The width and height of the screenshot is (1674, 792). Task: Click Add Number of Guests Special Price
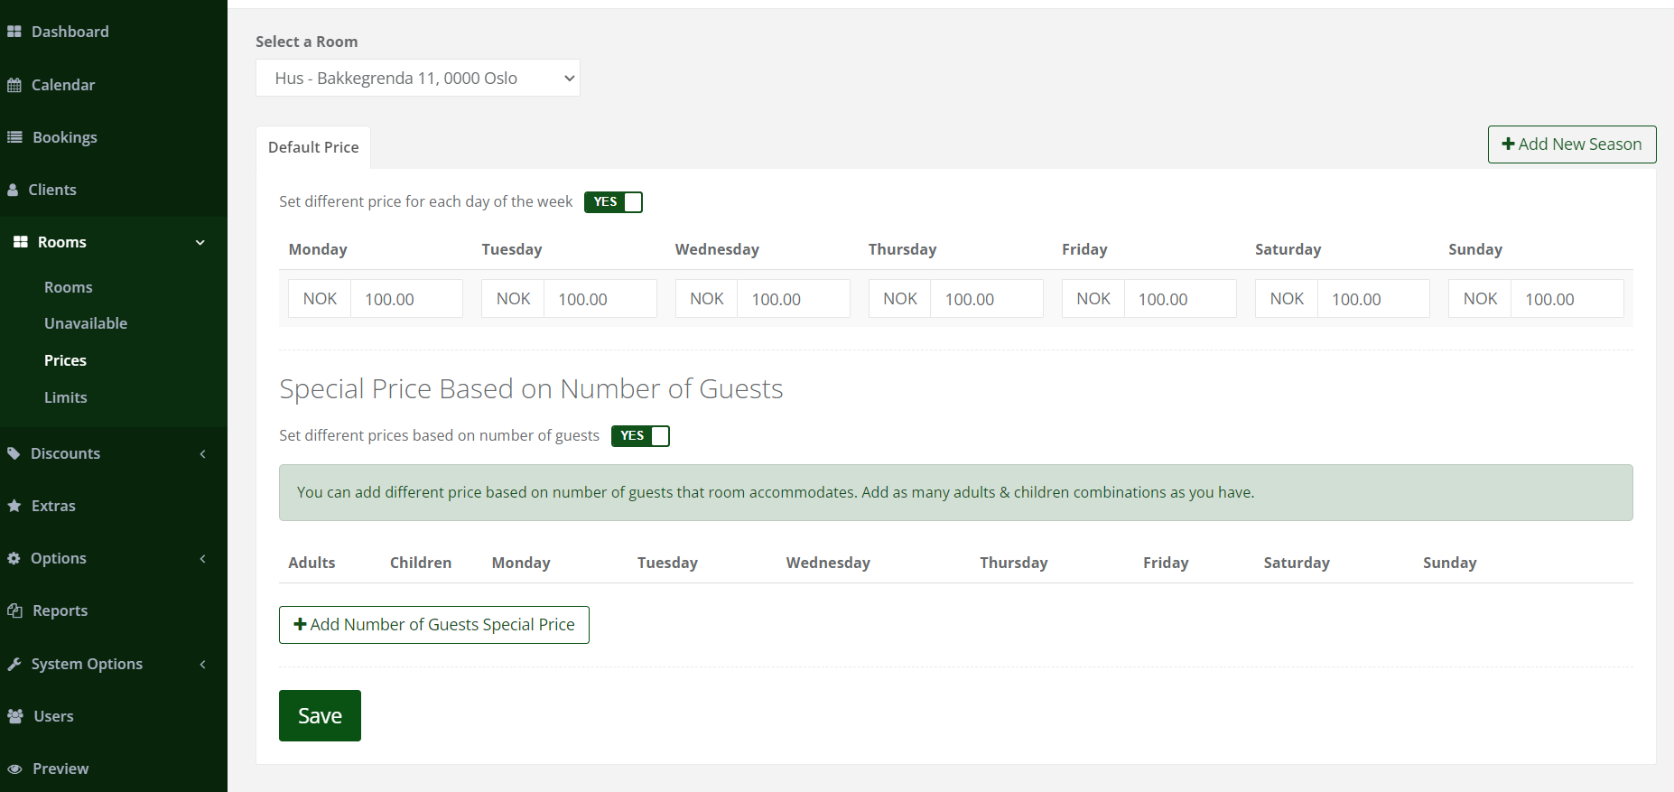[434, 625]
